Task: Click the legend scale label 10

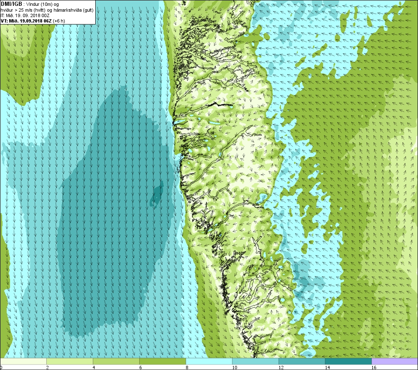Action: 234,367
